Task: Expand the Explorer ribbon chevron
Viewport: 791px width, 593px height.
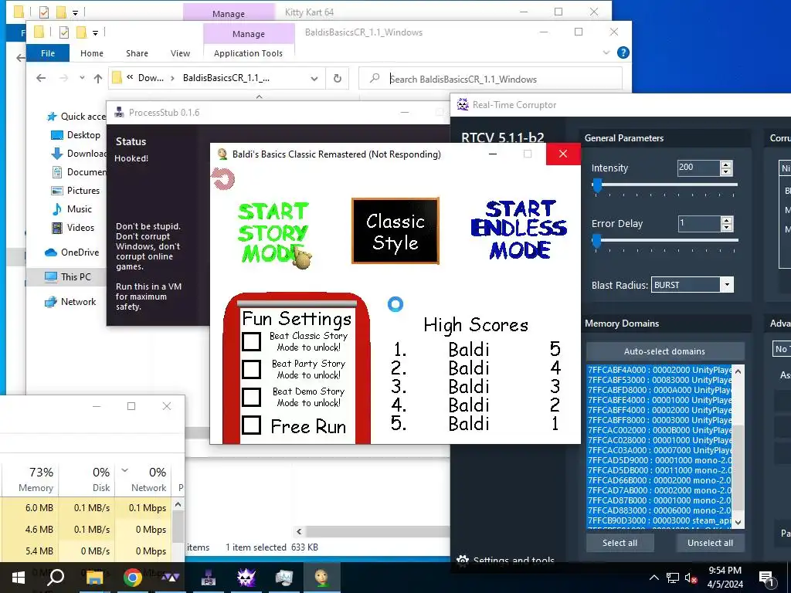Action: coord(606,53)
